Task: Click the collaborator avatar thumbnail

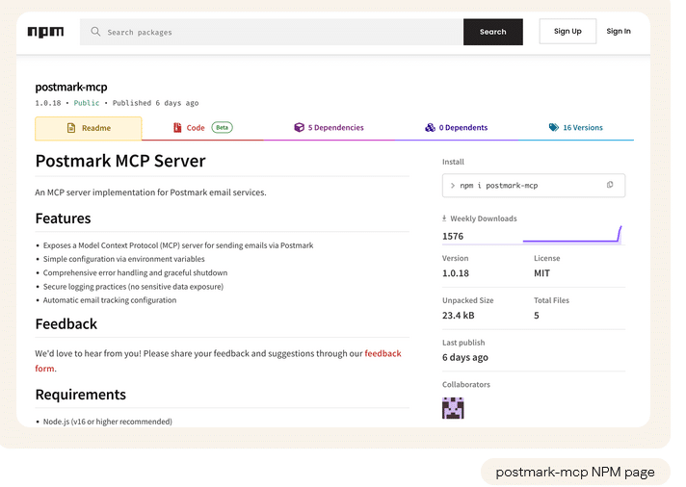Action: (453, 408)
